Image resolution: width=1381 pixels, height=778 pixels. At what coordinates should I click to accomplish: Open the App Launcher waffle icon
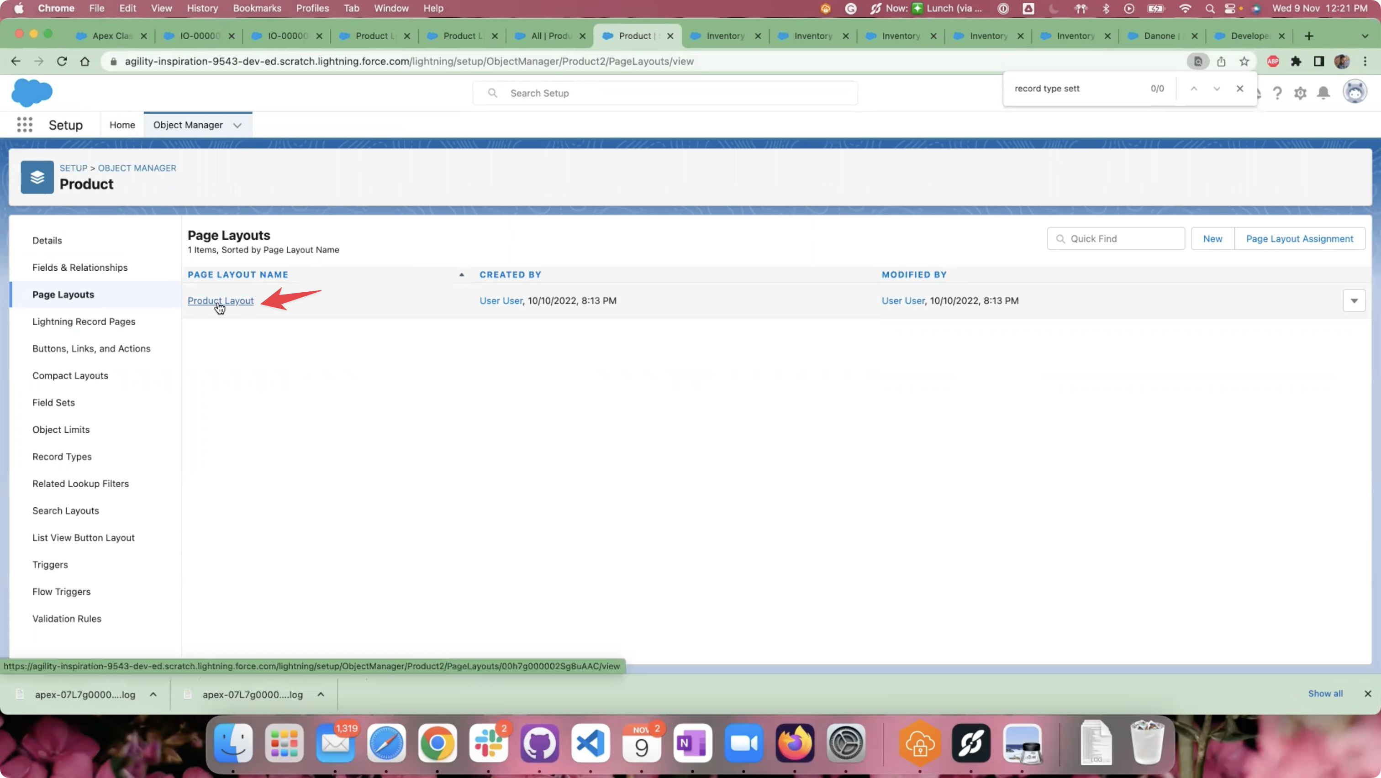[25, 125]
